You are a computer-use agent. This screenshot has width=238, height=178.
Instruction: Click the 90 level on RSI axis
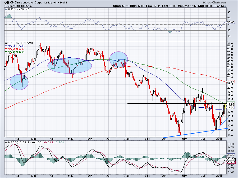[229, 12]
